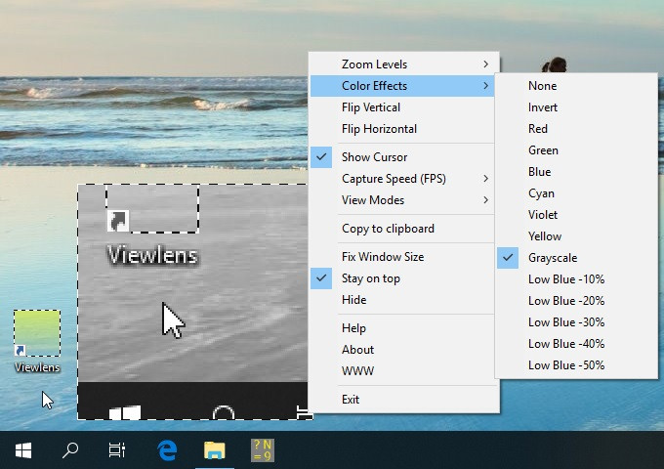Toggle the Stay on top option

[x=402, y=278]
